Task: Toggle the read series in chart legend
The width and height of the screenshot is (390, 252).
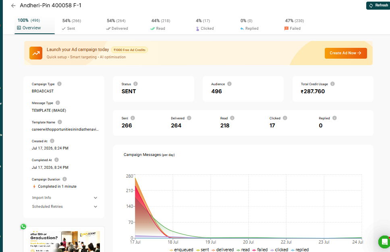Action: 243,250
